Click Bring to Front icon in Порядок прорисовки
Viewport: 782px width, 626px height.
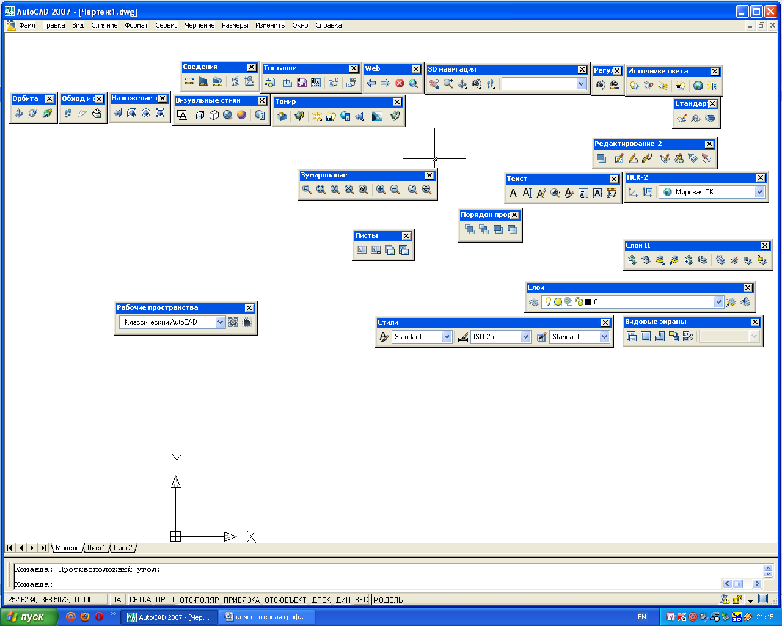469,229
